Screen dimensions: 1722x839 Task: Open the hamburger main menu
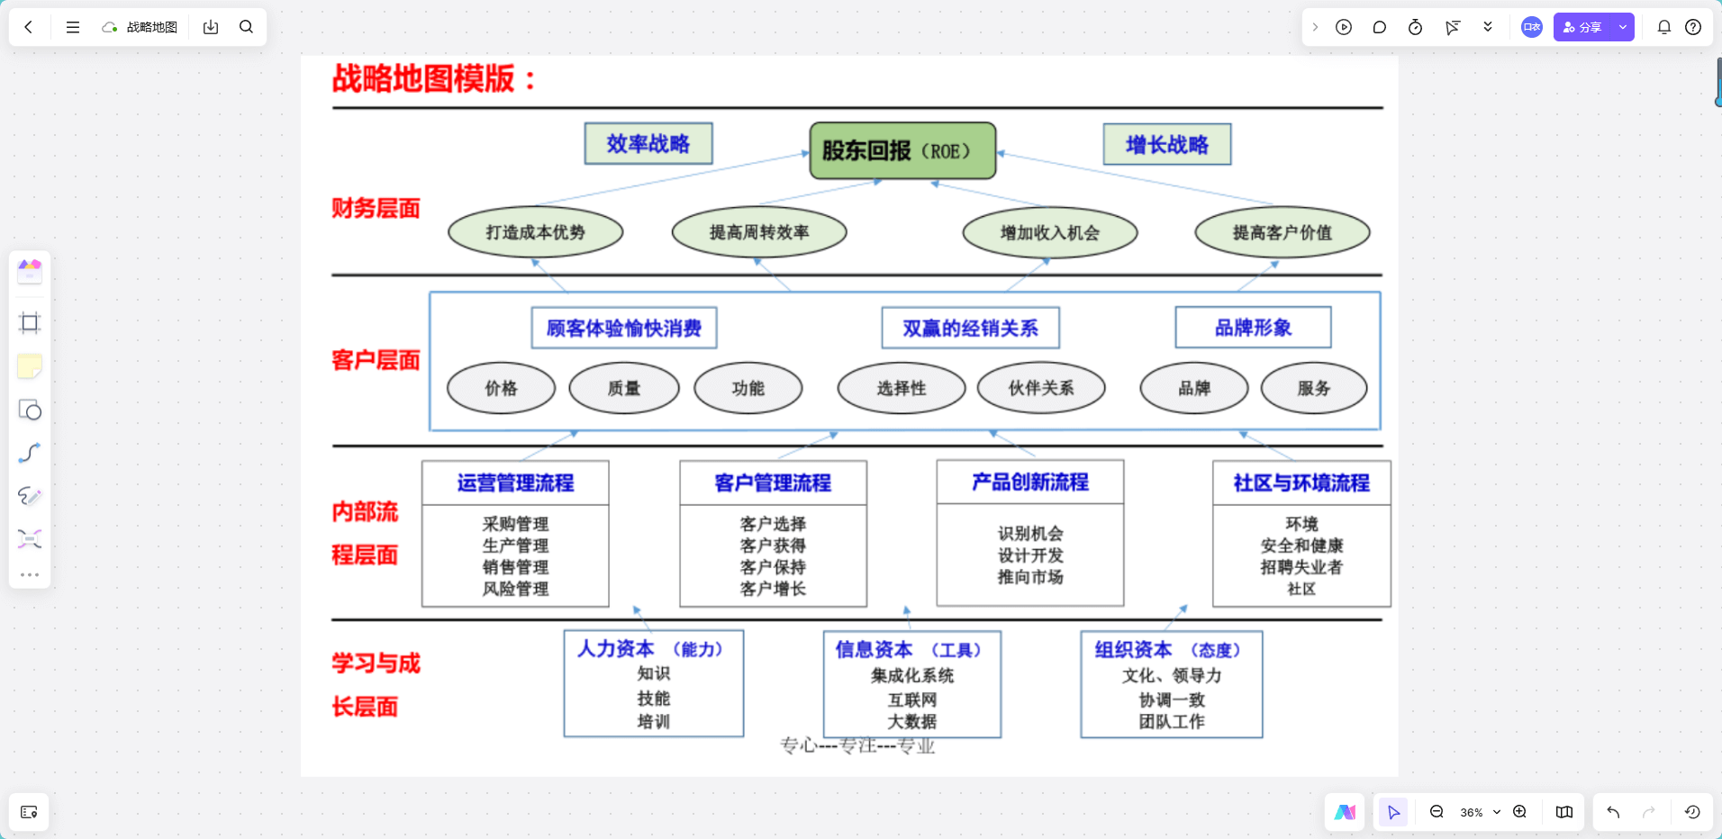pos(73,27)
